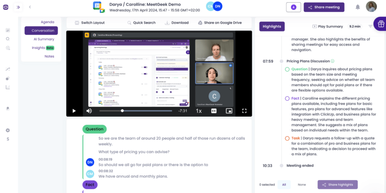Viewport: 386px width, 193px height.
Task: Click Share highlights button
Action: [337, 185]
